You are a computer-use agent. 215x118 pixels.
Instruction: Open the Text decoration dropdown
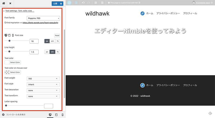44,91
